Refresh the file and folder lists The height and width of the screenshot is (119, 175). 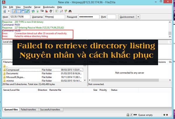point(33,11)
